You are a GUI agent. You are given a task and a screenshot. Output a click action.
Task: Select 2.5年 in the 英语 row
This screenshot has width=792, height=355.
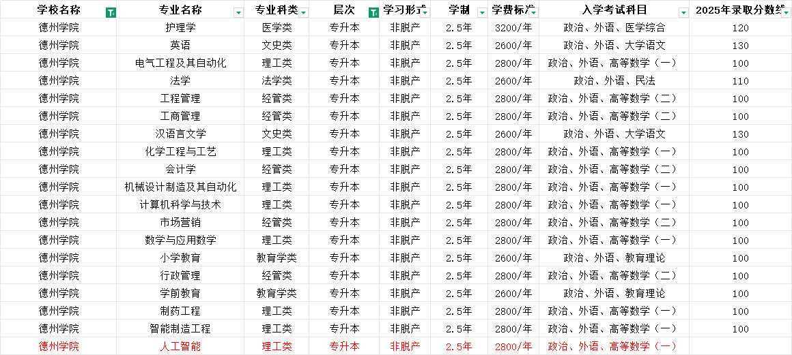(x=459, y=46)
